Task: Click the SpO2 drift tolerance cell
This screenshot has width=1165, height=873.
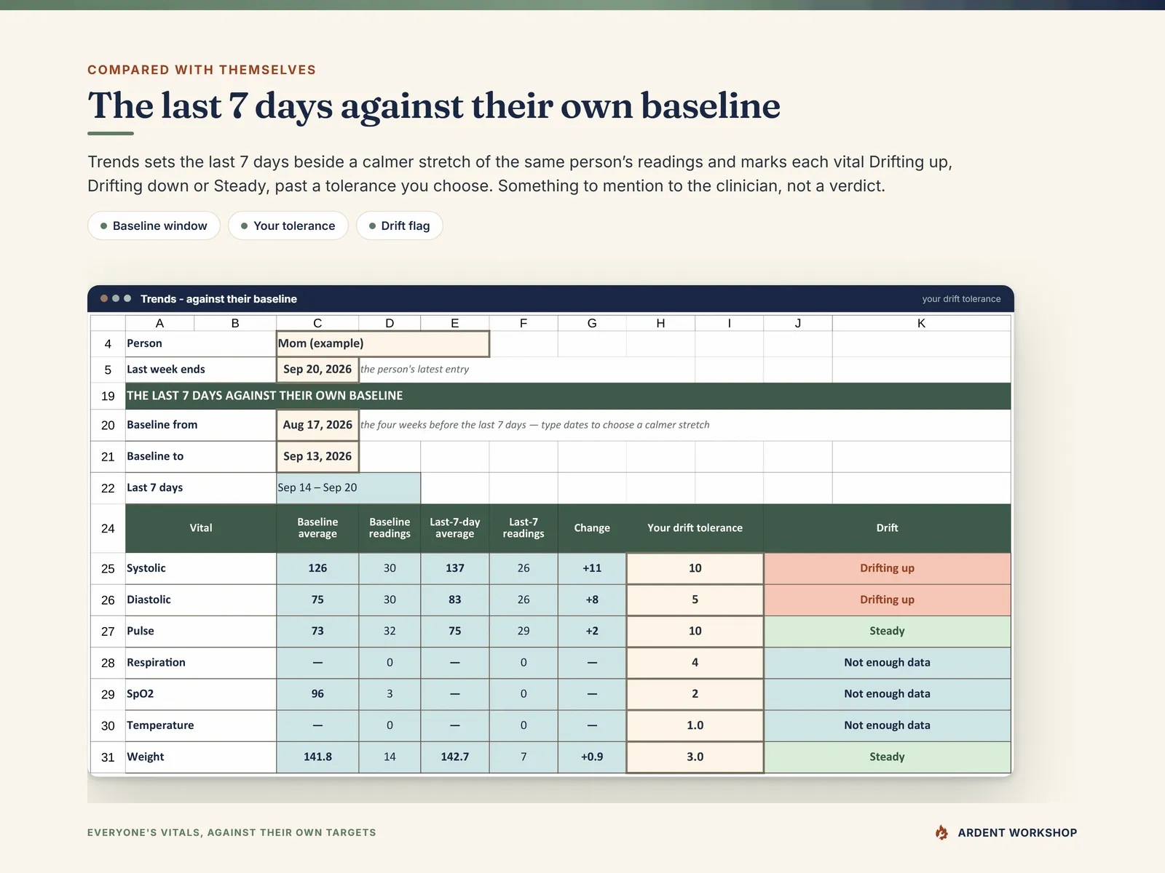Action: click(695, 694)
